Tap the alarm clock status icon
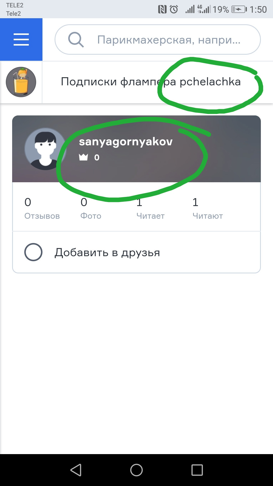The image size is (273, 486). point(174,9)
